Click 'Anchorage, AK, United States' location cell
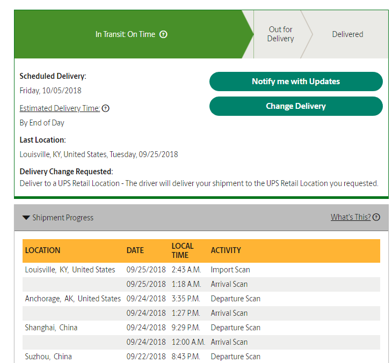 point(72,299)
